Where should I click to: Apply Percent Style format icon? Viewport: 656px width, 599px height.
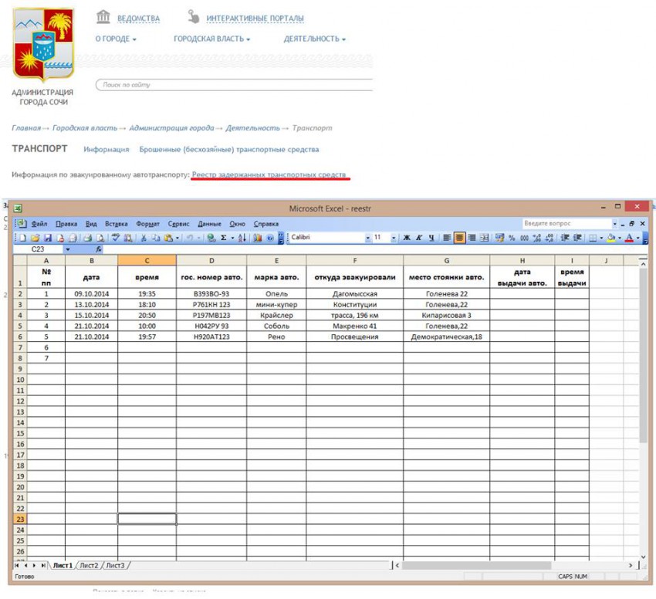click(x=512, y=239)
